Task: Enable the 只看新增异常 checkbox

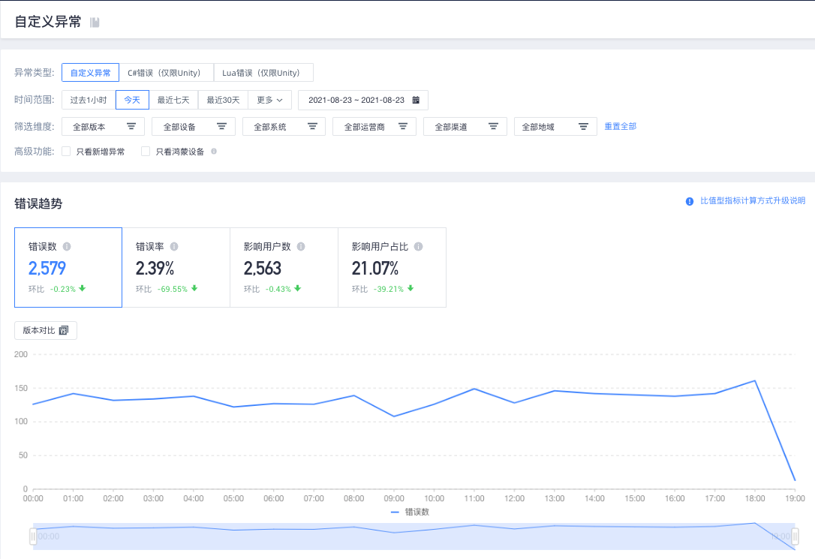Action: click(x=66, y=151)
